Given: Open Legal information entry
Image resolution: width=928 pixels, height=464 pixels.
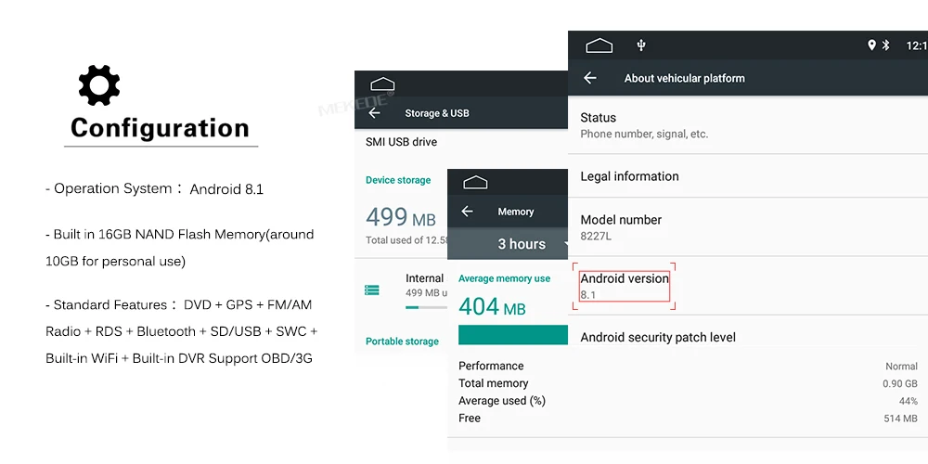Looking at the screenshot, I should coord(748,176).
